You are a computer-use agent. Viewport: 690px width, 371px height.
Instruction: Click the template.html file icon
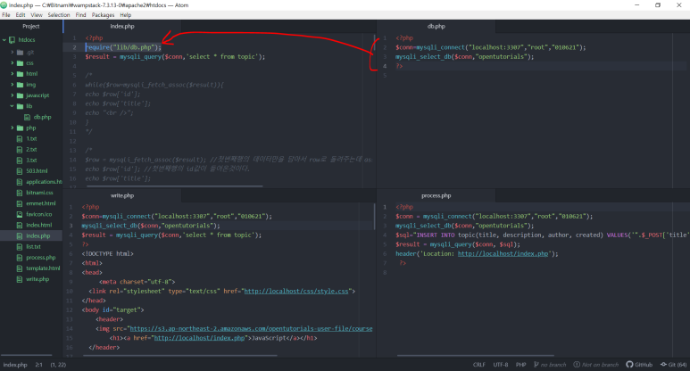coord(20,268)
